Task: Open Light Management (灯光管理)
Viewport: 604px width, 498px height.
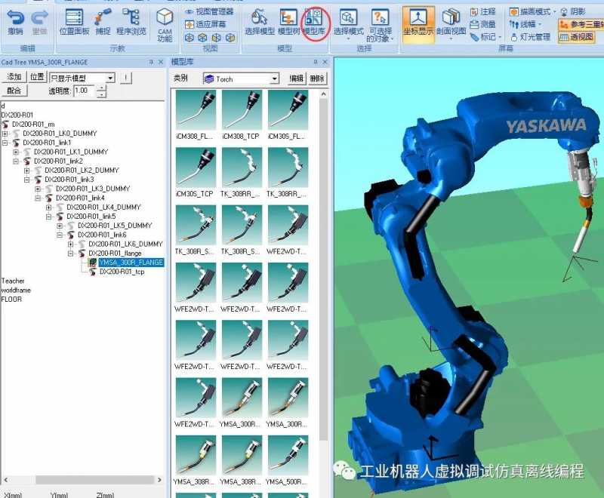Action: point(531,37)
